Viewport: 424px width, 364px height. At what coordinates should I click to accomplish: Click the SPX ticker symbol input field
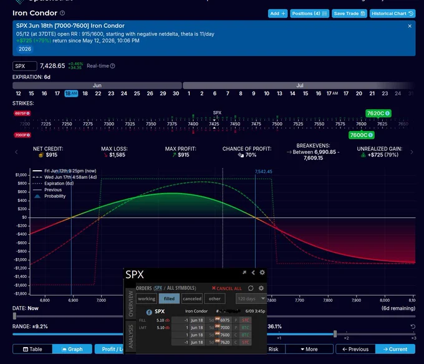pyautogui.click(x=24, y=66)
